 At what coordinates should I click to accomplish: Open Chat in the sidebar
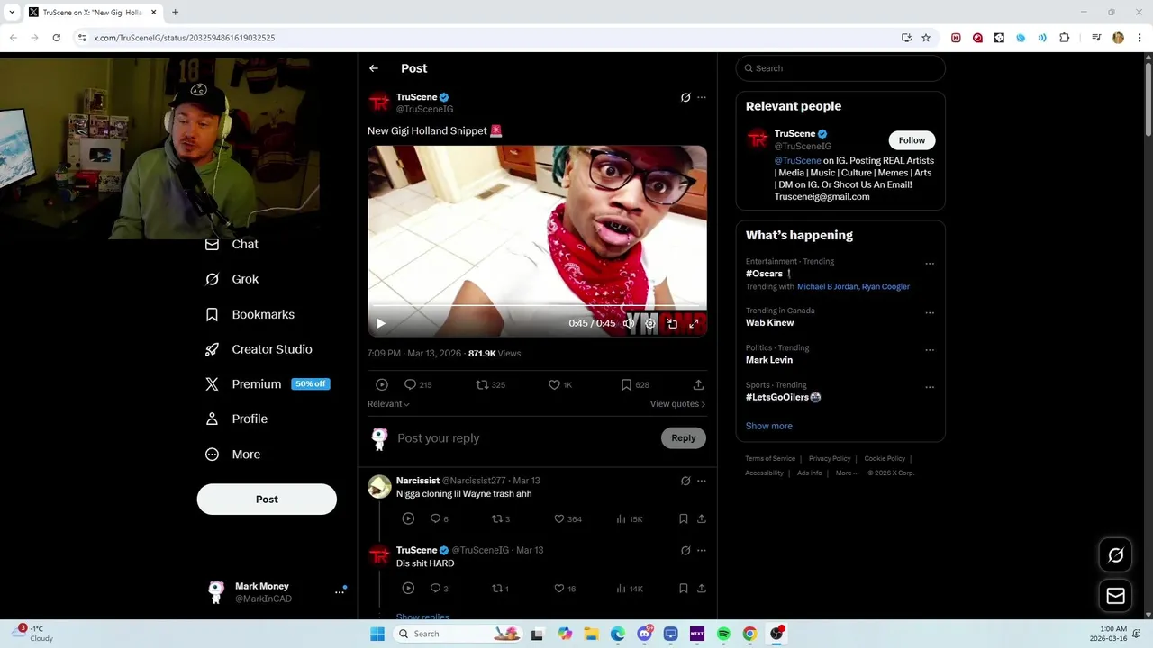point(232,244)
